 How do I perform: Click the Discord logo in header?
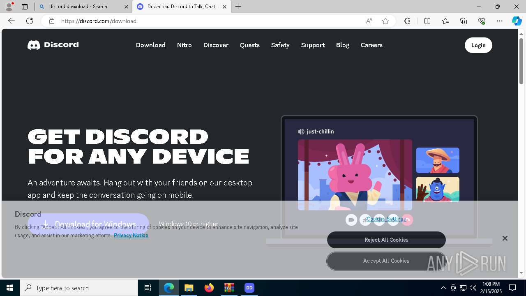(53, 45)
